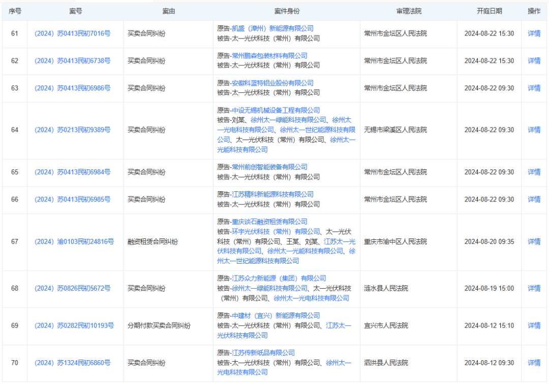The height and width of the screenshot is (384, 549).
Task: Click plaintiff 凯盛（漳州）新能源有限公司
Action: pos(272,28)
